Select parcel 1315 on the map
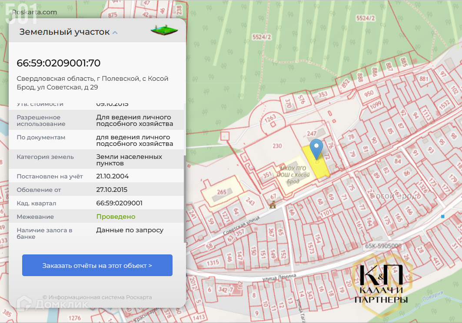Viewport: 462px width, 323px height. point(213,262)
